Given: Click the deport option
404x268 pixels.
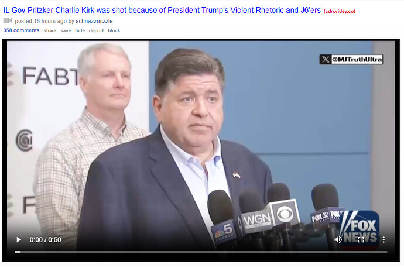Looking at the screenshot, I should point(96,30).
